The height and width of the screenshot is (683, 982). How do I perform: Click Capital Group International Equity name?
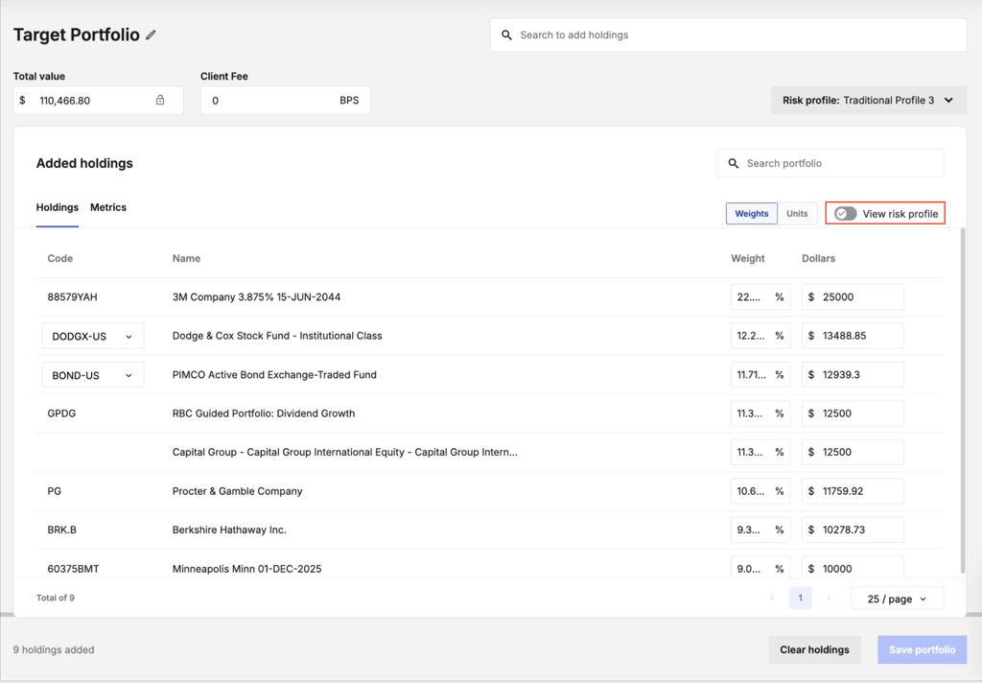point(345,453)
